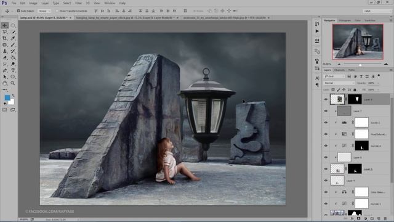
Task: Click the Navigator zoom slider handle
Action: pyautogui.click(x=360, y=65)
